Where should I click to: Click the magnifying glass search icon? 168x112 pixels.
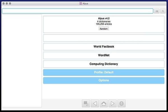[x=163, y=11]
